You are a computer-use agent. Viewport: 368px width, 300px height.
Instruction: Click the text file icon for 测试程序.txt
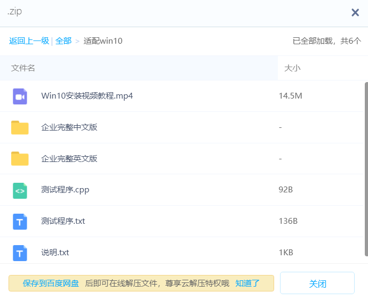(x=20, y=222)
